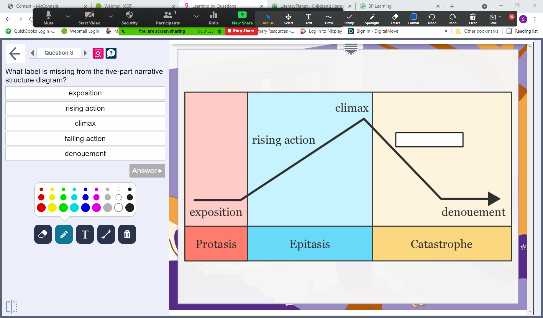Expand the video options arrow beside Start Video

[x=111, y=16]
